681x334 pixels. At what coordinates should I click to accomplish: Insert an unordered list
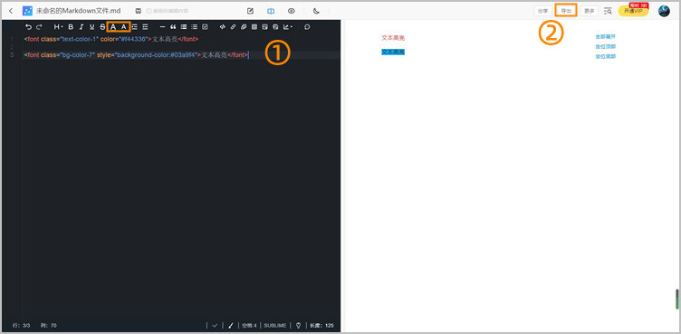coord(184,27)
